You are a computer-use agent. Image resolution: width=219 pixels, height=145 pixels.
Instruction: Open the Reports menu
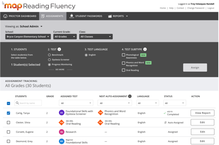tap(118, 16)
